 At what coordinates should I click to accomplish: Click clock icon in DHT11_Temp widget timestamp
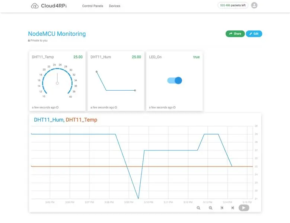pos(57,107)
